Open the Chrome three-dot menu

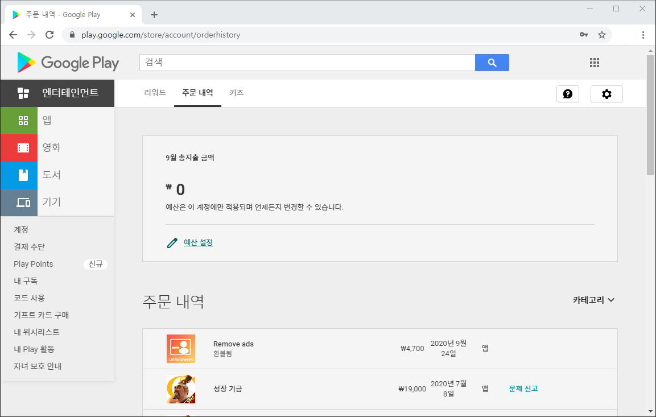pos(643,35)
